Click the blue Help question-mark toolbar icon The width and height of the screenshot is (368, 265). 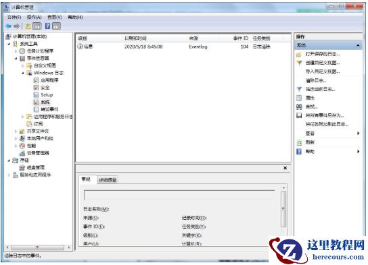point(47,26)
